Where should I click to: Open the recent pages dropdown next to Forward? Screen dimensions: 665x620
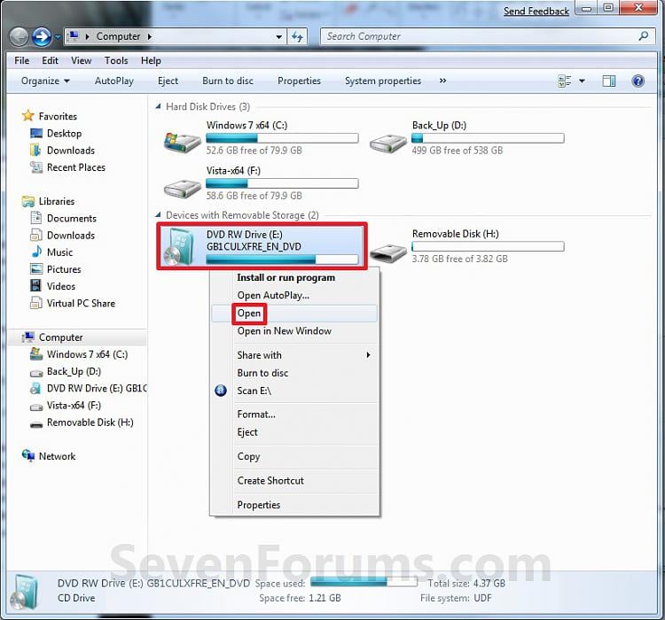tap(58, 37)
